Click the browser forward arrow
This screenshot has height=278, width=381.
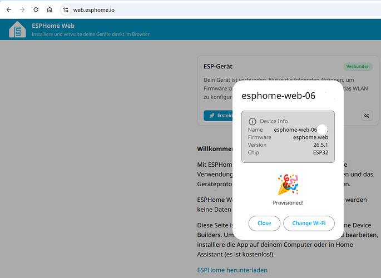[x=22, y=9]
